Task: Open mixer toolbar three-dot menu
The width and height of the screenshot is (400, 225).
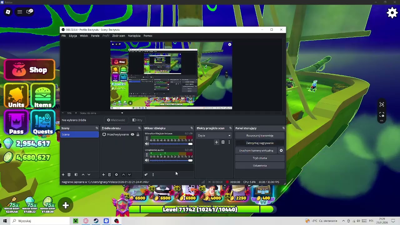Action: (x=153, y=175)
